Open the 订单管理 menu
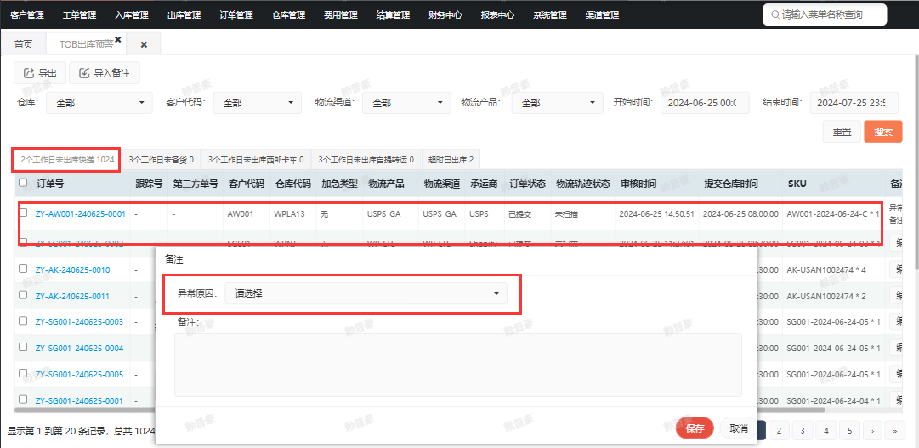 tap(236, 15)
